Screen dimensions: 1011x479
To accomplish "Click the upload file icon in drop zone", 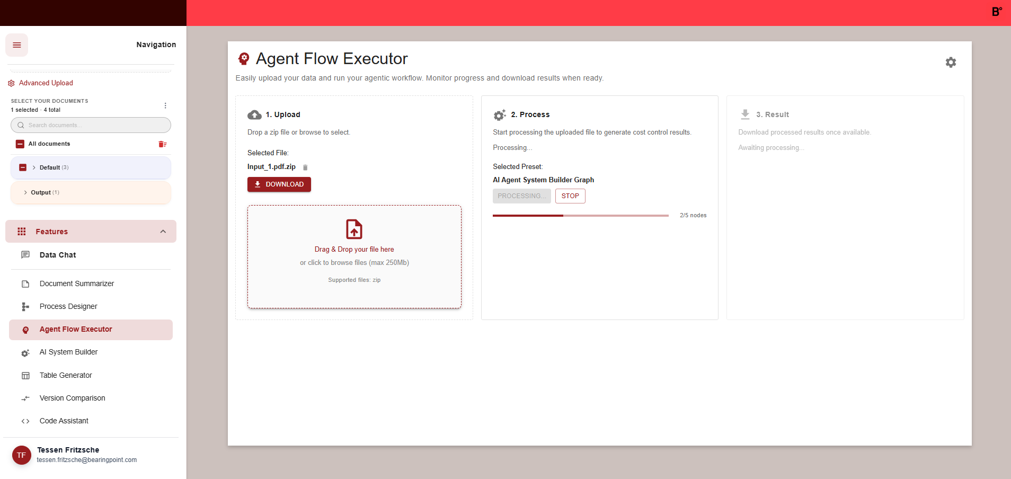I will (x=354, y=229).
